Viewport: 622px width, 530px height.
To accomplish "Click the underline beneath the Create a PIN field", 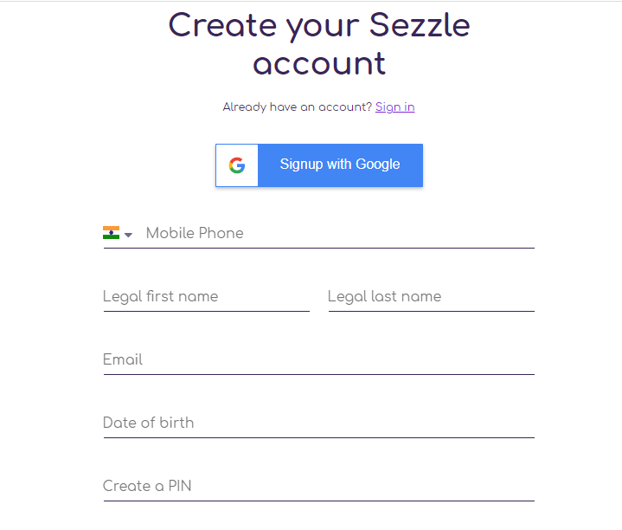I will pyautogui.click(x=318, y=501).
